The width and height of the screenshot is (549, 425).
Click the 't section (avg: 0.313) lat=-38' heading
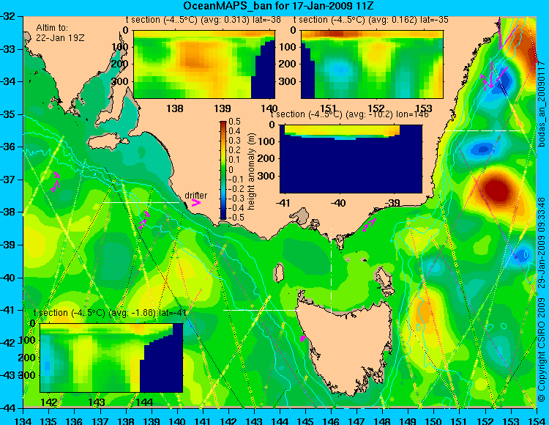point(203,20)
